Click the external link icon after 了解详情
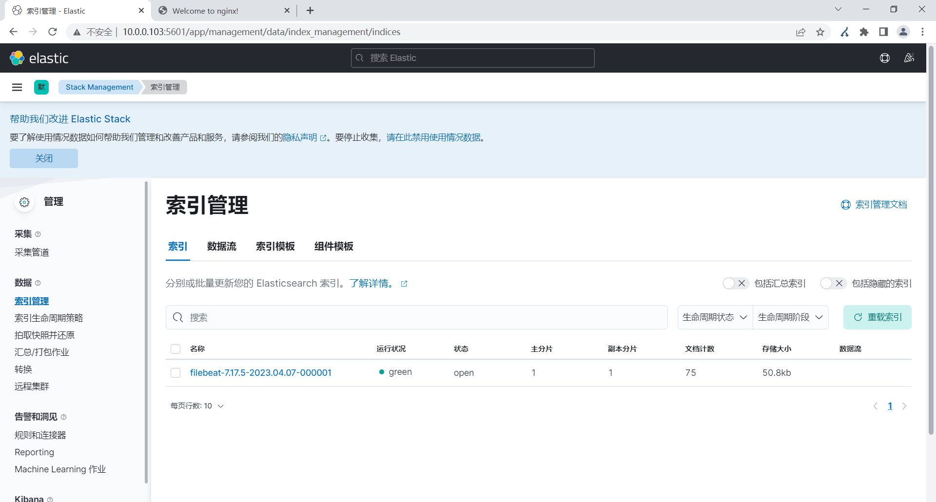This screenshot has height=502, width=936. tap(404, 284)
